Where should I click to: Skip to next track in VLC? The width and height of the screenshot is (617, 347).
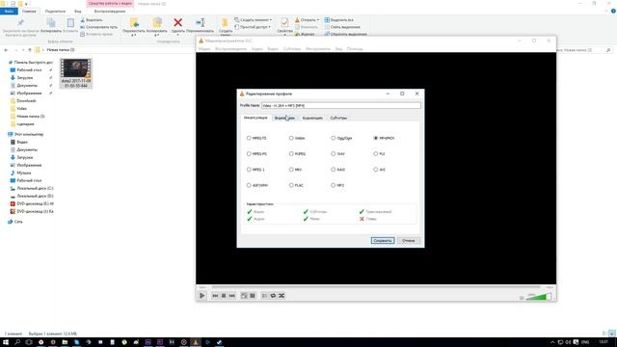point(231,296)
